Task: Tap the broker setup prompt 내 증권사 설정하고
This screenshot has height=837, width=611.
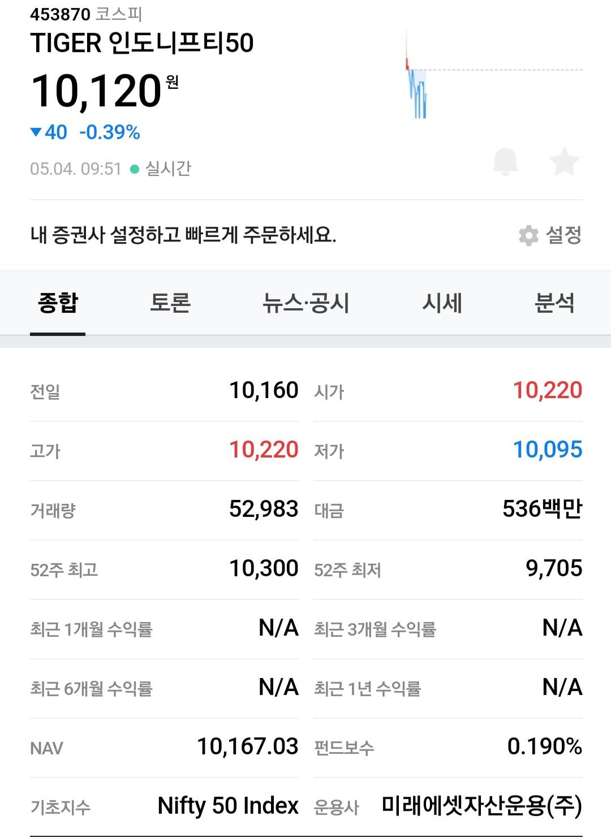Action: [183, 234]
